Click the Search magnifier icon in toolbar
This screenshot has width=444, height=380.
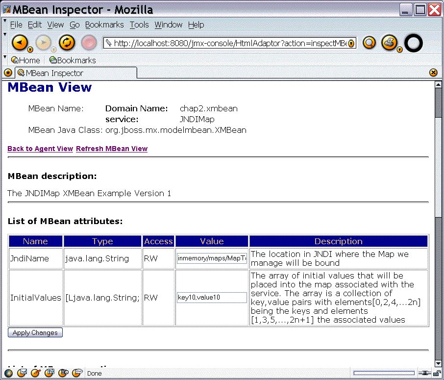click(x=369, y=43)
